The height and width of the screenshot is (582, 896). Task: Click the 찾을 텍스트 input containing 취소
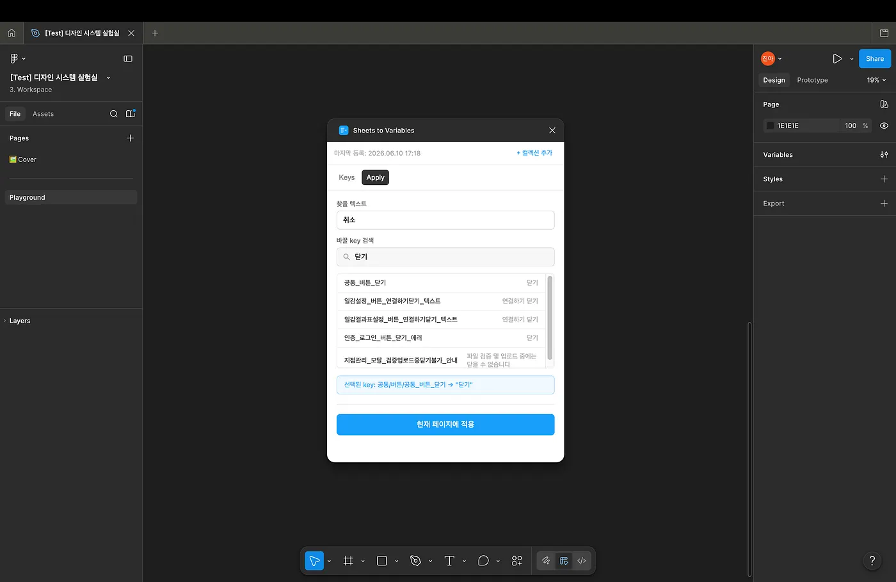tap(445, 220)
